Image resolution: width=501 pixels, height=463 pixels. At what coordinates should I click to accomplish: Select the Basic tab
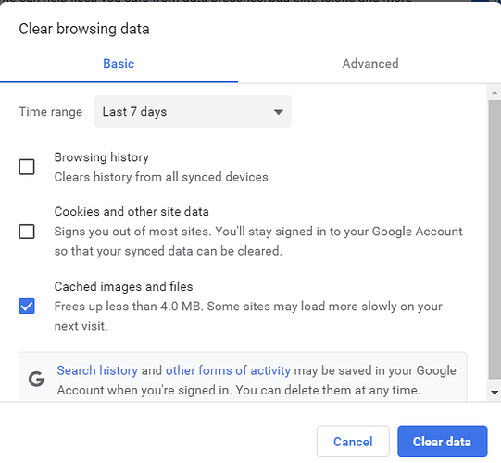tap(119, 64)
